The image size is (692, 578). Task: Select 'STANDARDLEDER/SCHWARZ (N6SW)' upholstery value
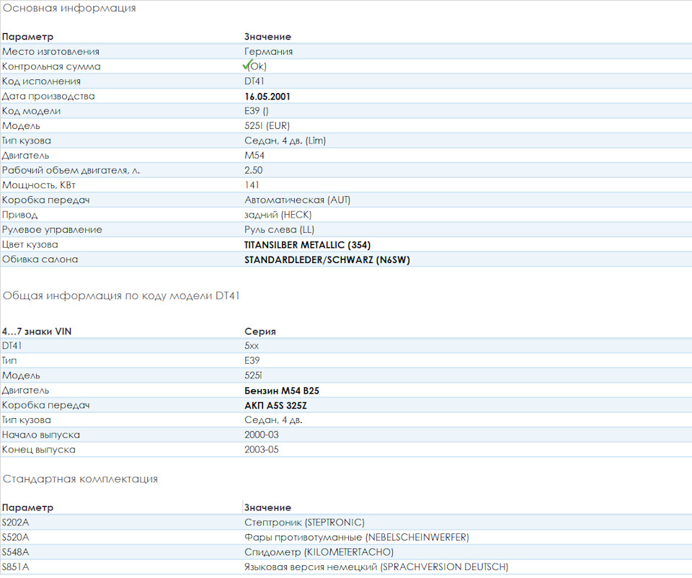327,260
